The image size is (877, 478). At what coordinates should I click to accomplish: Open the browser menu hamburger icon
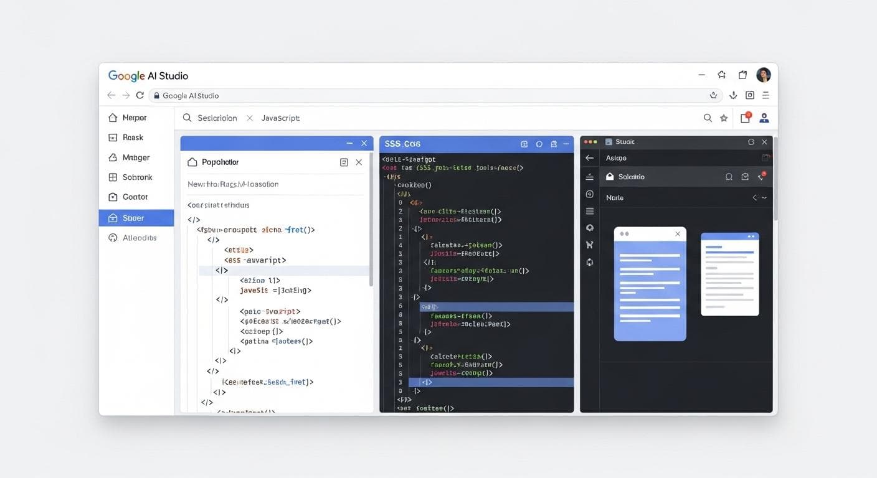pyautogui.click(x=766, y=95)
